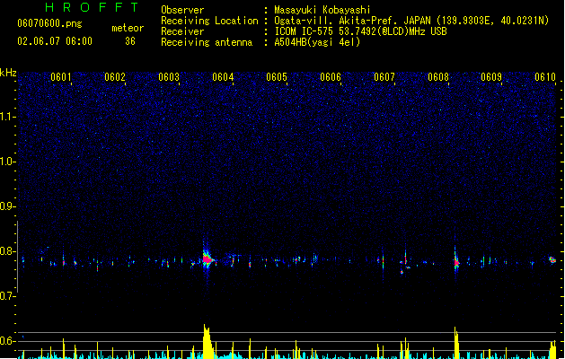Click the Observer label
The image size is (565, 359).
click(182, 10)
